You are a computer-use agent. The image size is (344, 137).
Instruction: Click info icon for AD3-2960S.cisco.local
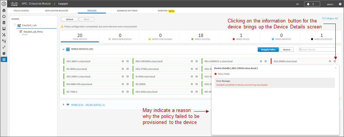point(335,61)
